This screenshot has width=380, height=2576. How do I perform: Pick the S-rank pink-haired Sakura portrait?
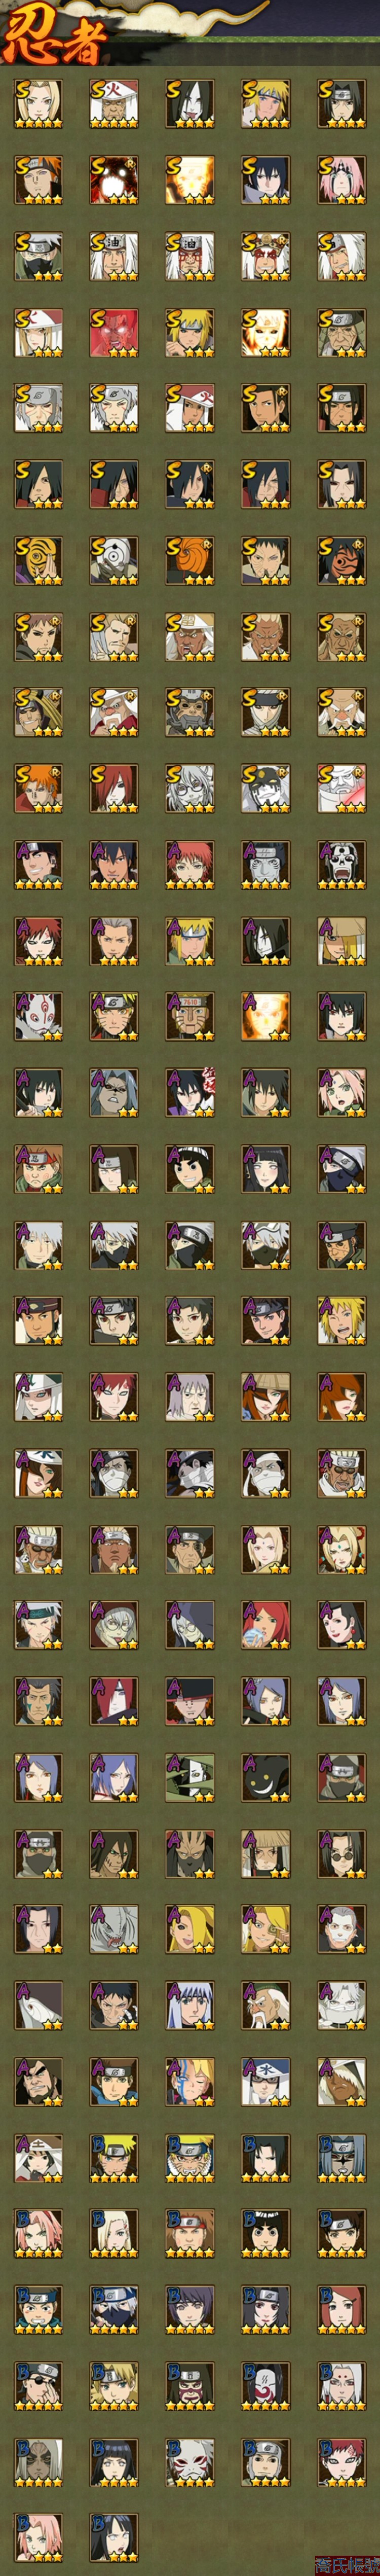(342, 180)
